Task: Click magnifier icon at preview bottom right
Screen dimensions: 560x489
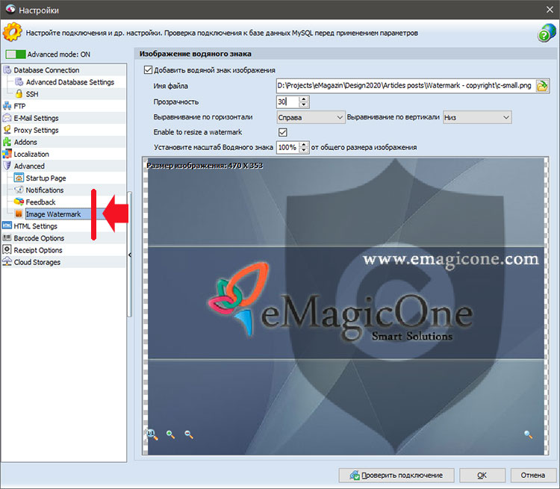Action: pyautogui.click(x=528, y=435)
